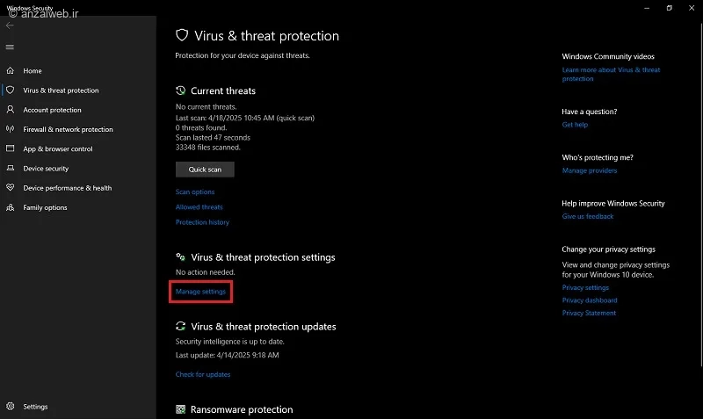This screenshot has width=703, height=419.
Task: Click the Account protection person icon
Action: [x=11, y=110]
